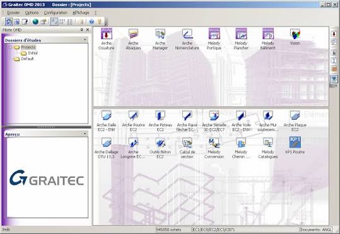Launch Melody Chemin module
Image resolution: width=340 pixels, height=234 pixels.
tap(241, 148)
